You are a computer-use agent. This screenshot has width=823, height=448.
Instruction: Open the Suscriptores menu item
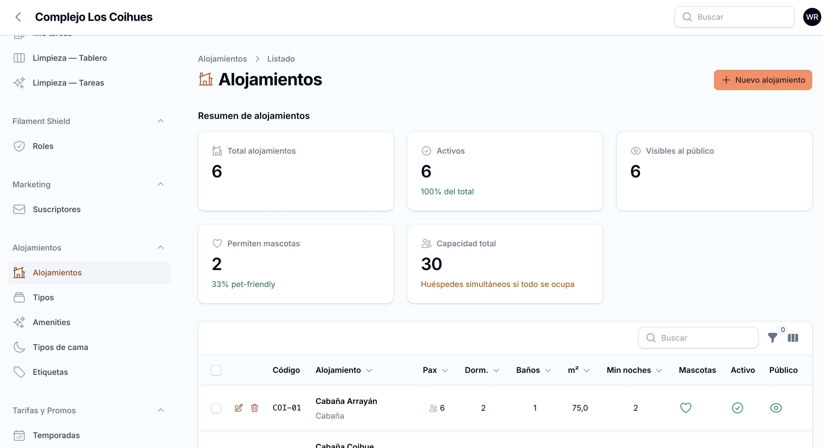point(89,209)
